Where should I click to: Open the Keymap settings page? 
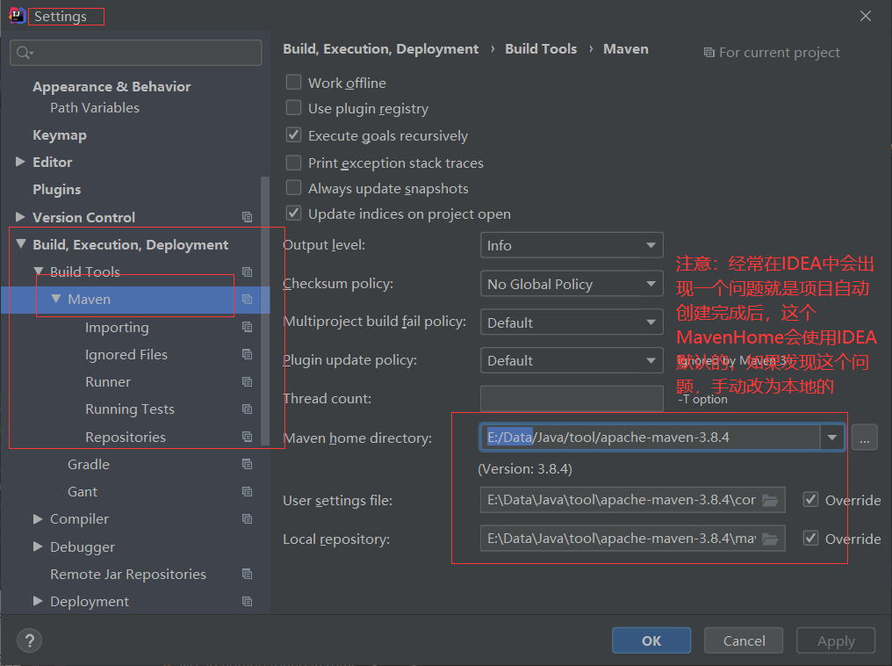(60, 135)
